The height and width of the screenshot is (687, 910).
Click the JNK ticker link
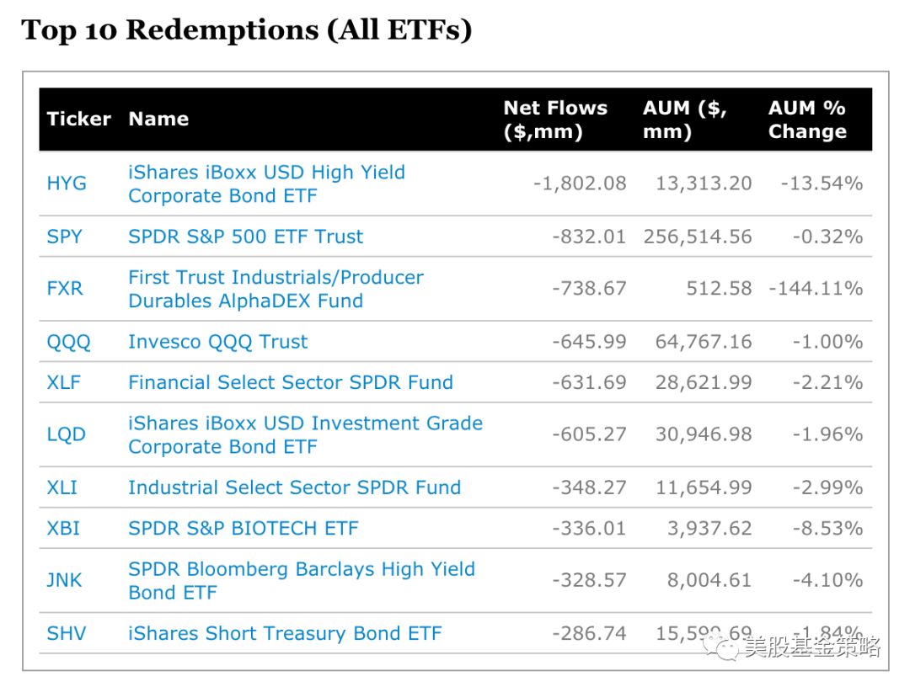point(65,580)
